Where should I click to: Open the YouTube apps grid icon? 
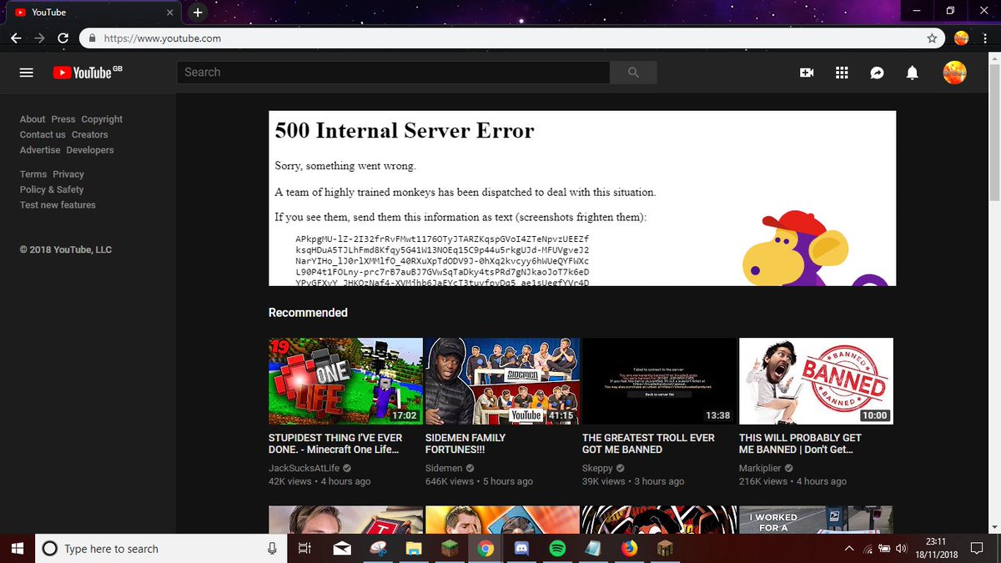point(842,73)
